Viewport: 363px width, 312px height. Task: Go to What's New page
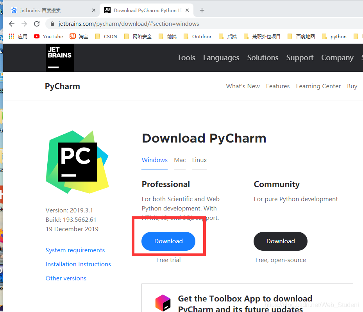(x=243, y=86)
